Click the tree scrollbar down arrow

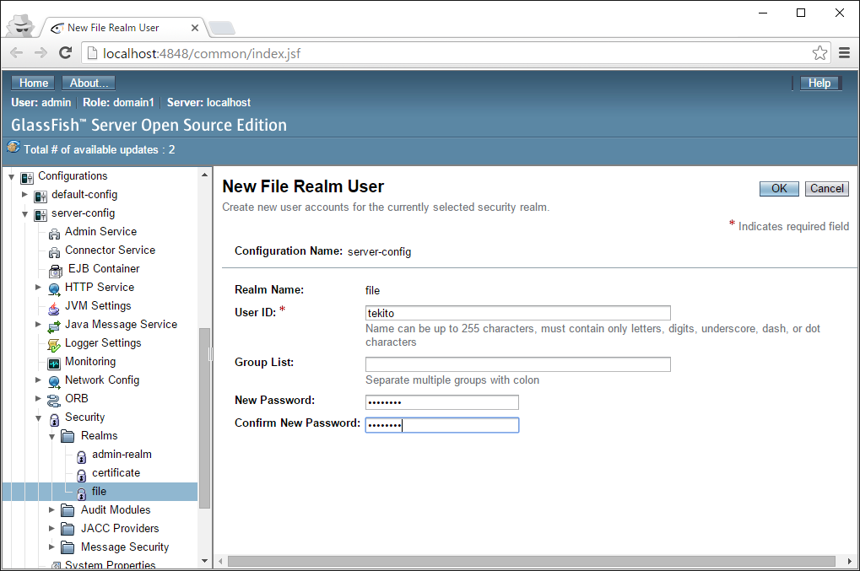coord(204,561)
